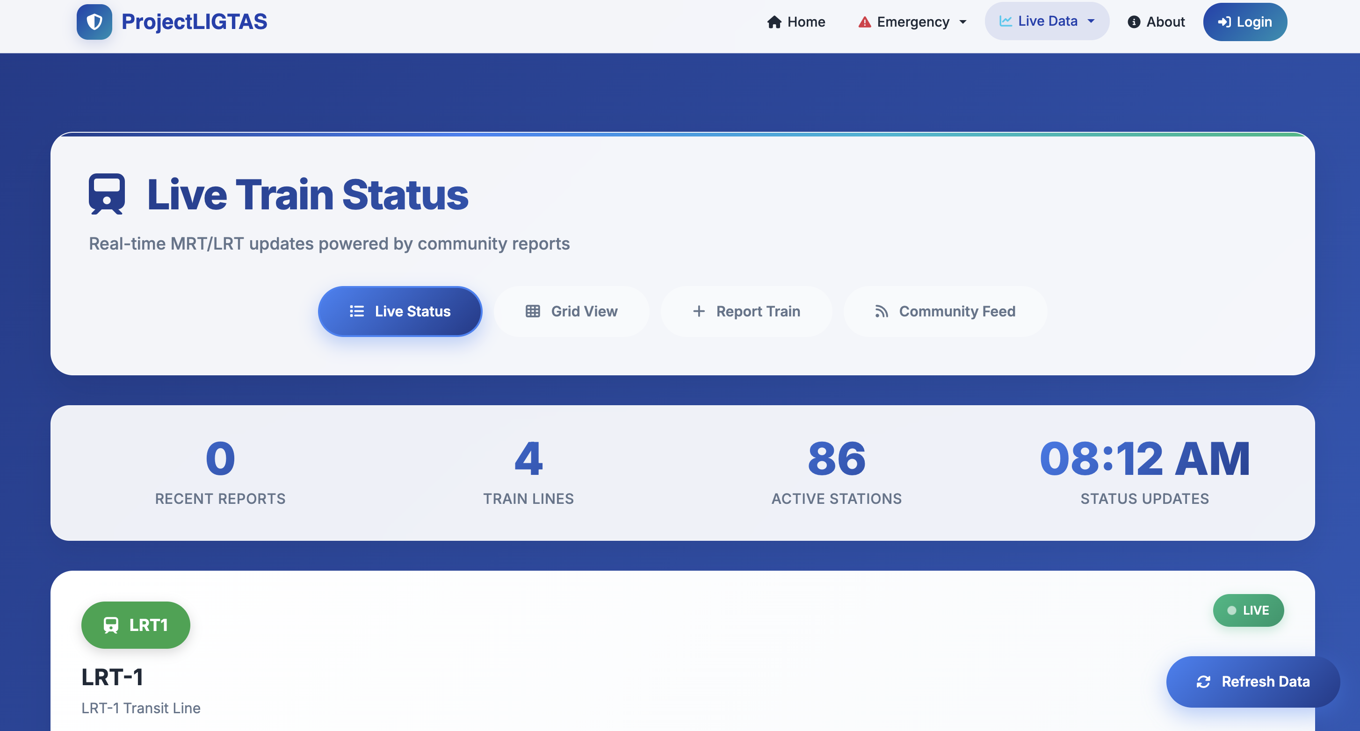Click the Refresh Data button
This screenshot has width=1360, height=731.
(x=1252, y=681)
